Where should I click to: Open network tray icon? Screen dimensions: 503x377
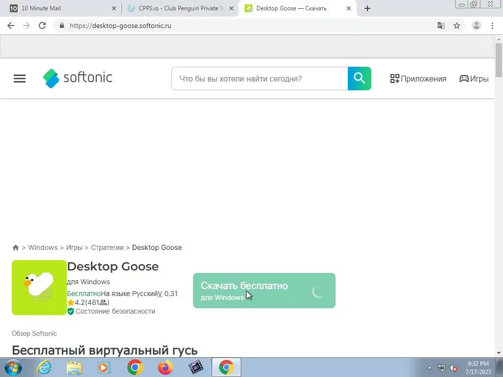[x=442, y=368]
